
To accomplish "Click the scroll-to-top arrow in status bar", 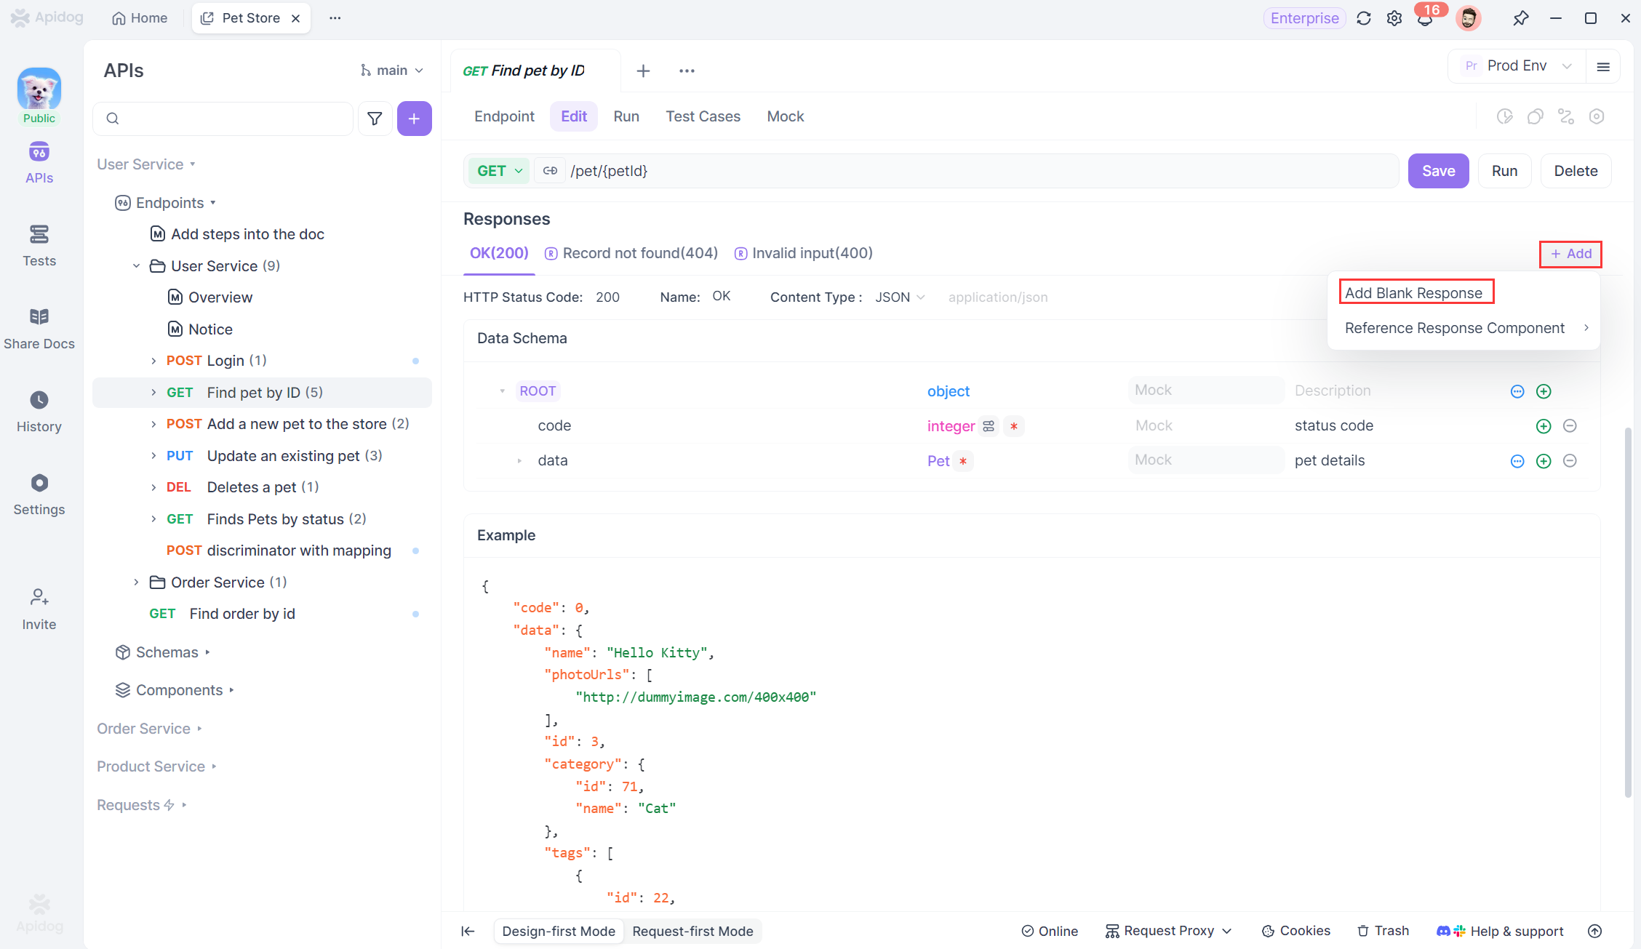I will point(1595,932).
